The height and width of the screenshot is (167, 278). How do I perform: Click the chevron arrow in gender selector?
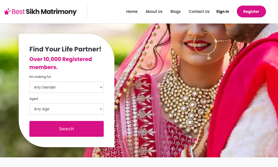(x=101, y=87)
